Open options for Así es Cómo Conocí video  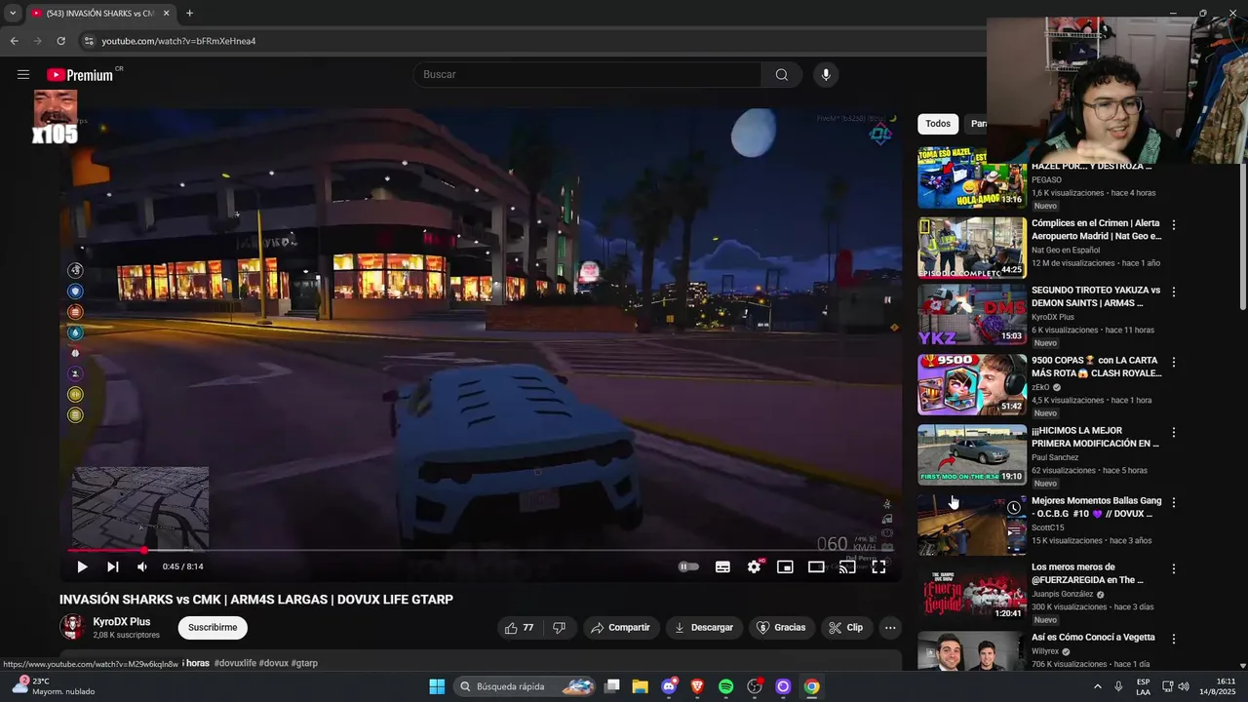click(x=1174, y=639)
